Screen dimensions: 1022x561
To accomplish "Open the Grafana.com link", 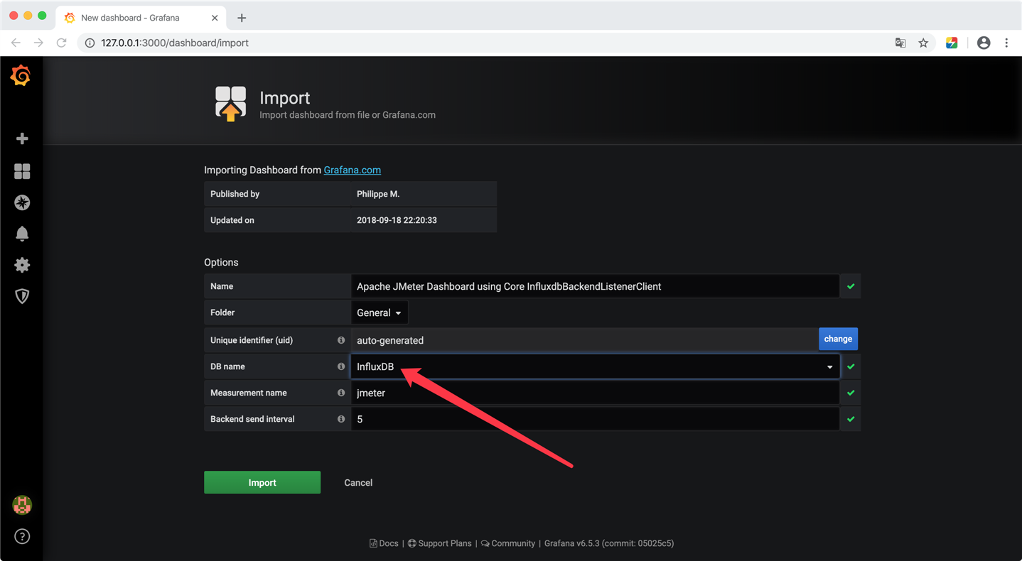I will click(353, 170).
